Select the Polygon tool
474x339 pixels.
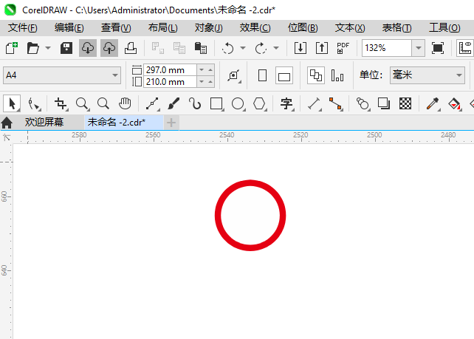click(260, 103)
